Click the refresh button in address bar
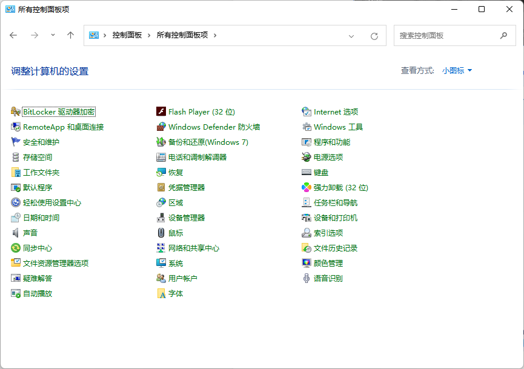Screen dimensions: 524x369 (x=376, y=36)
